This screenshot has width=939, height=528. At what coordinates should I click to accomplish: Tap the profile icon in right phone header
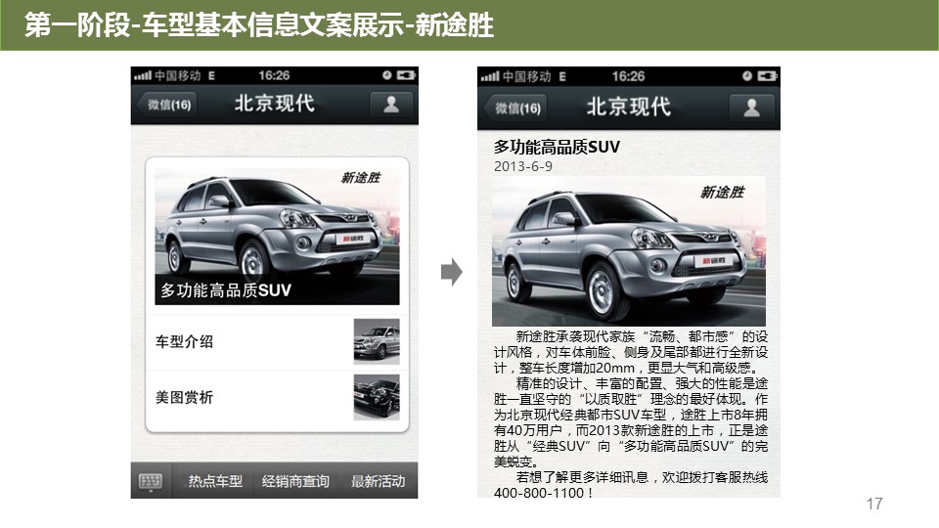tap(751, 108)
